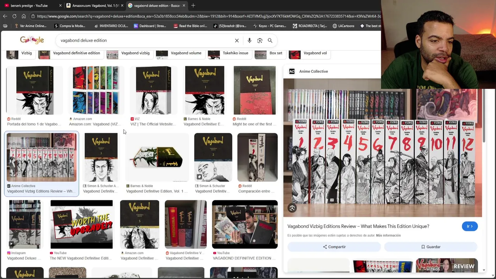Open the Dashboard Streamlabs bookmark
Screen dimensions: 496x279
point(150,26)
